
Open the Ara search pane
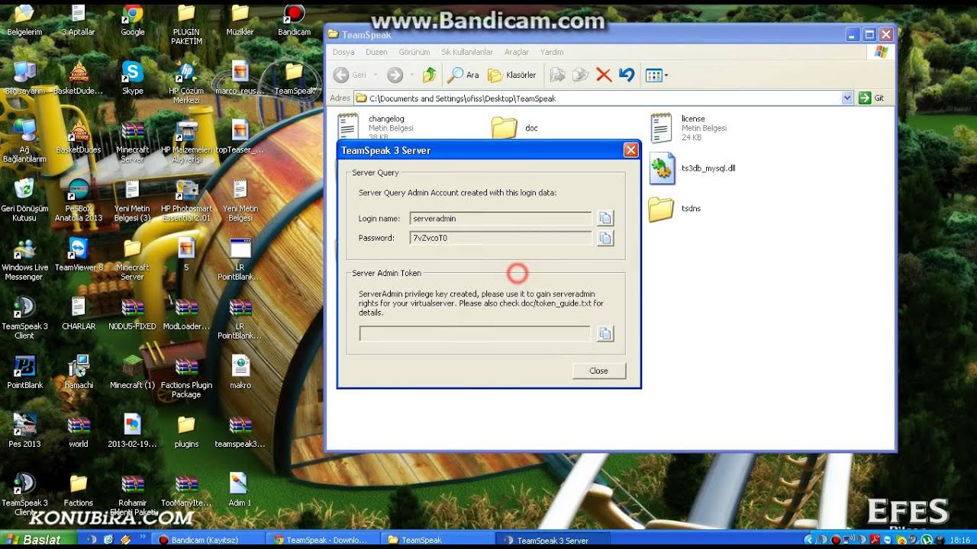tap(463, 75)
